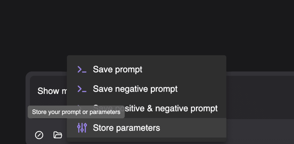Click blank space right of Save prompt label

(184, 69)
